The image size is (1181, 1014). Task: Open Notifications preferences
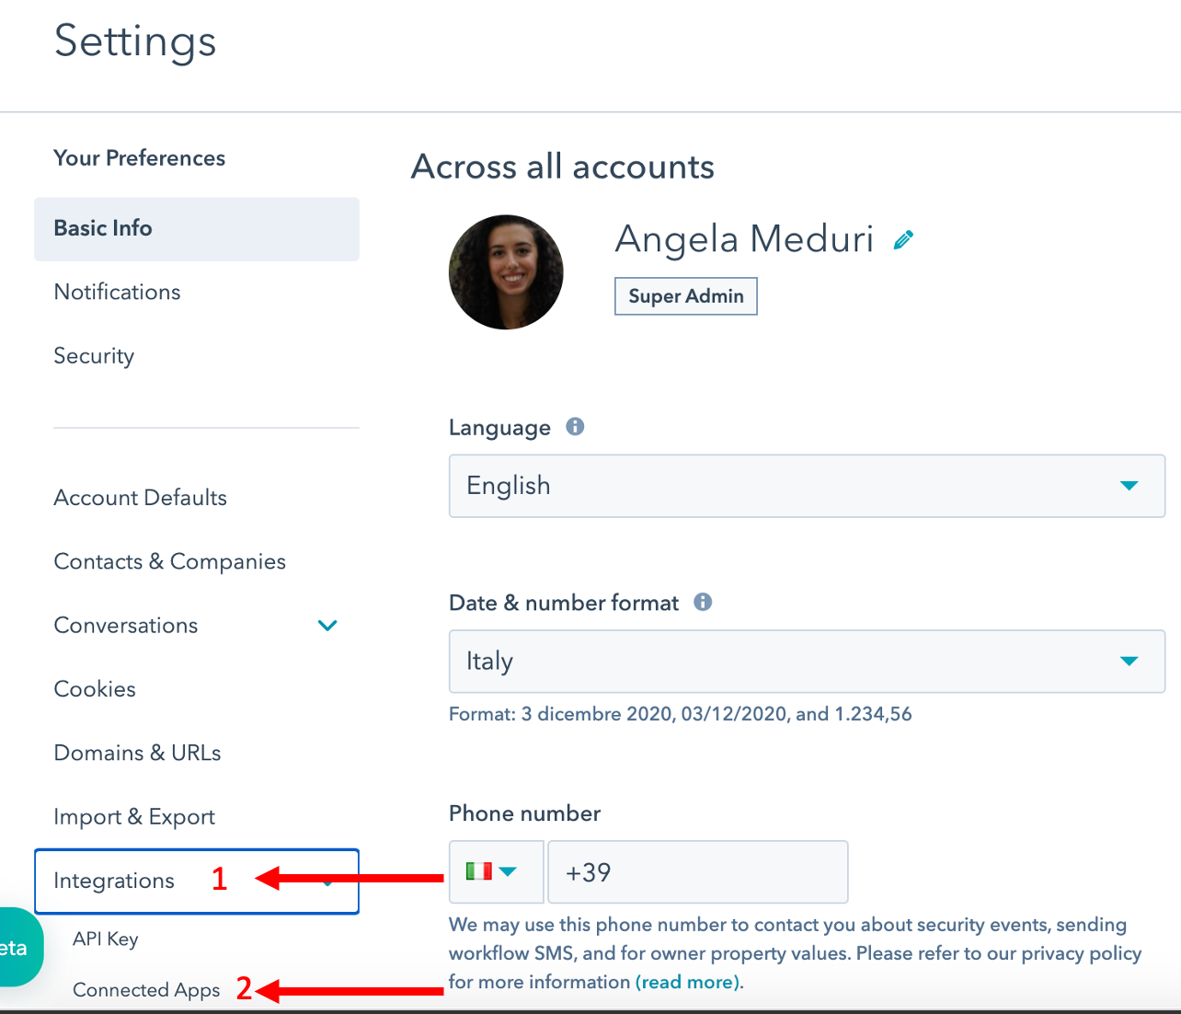coord(117,292)
